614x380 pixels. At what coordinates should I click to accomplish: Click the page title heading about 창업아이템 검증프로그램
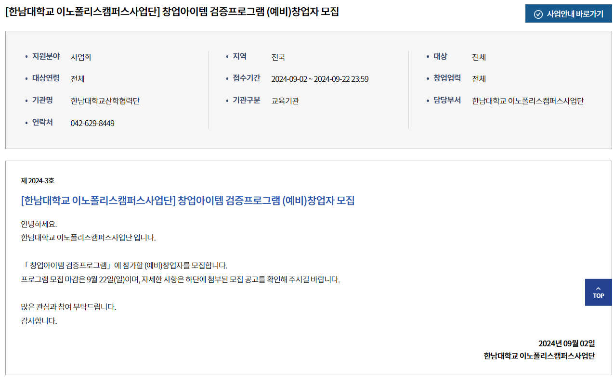172,12
